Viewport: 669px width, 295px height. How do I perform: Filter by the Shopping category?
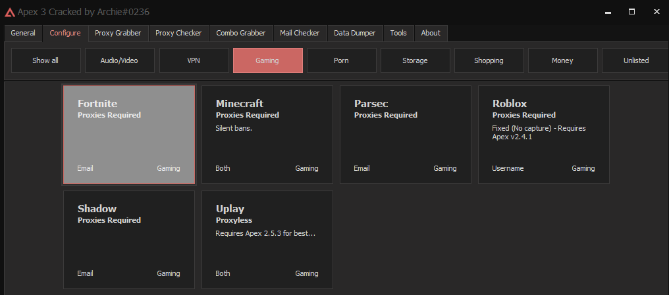(x=489, y=60)
